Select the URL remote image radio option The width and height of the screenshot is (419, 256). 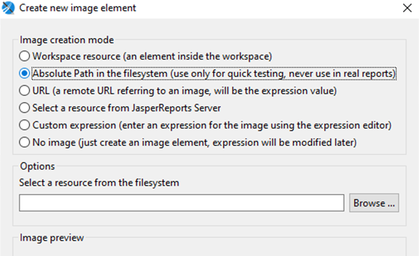[x=24, y=91]
